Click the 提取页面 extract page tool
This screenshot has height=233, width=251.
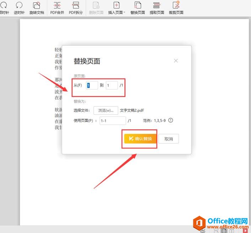pyautogui.click(x=157, y=8)
